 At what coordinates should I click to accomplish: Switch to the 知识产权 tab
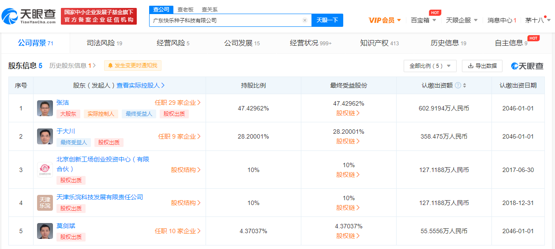[x=379, y=43]
